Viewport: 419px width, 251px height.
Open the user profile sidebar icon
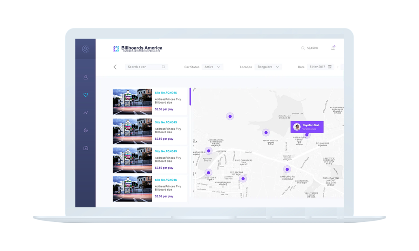[x=86, y=77]
